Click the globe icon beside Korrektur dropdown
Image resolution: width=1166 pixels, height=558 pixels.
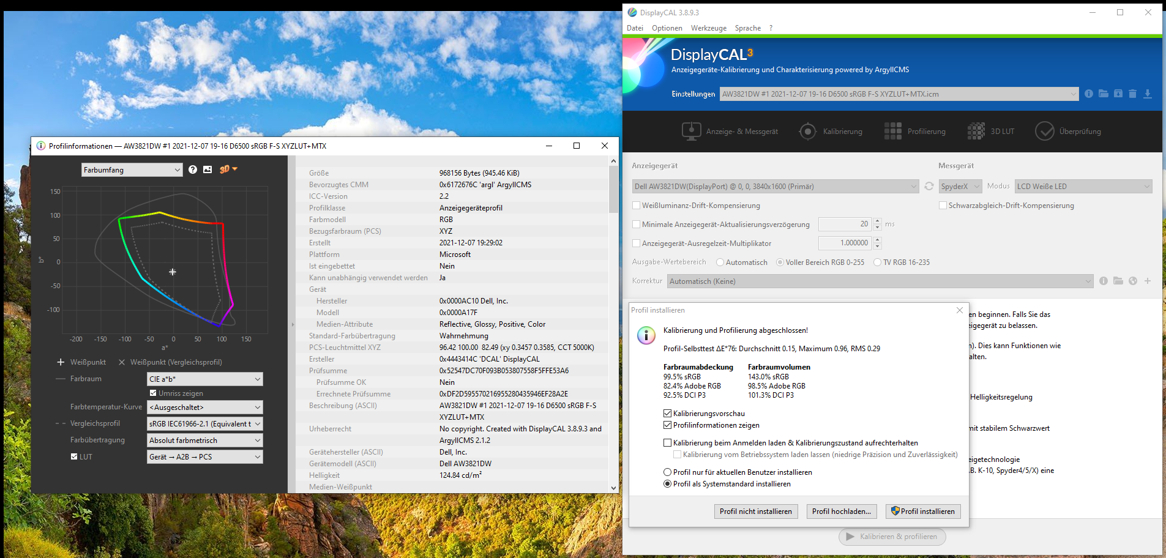point(1133,281)
